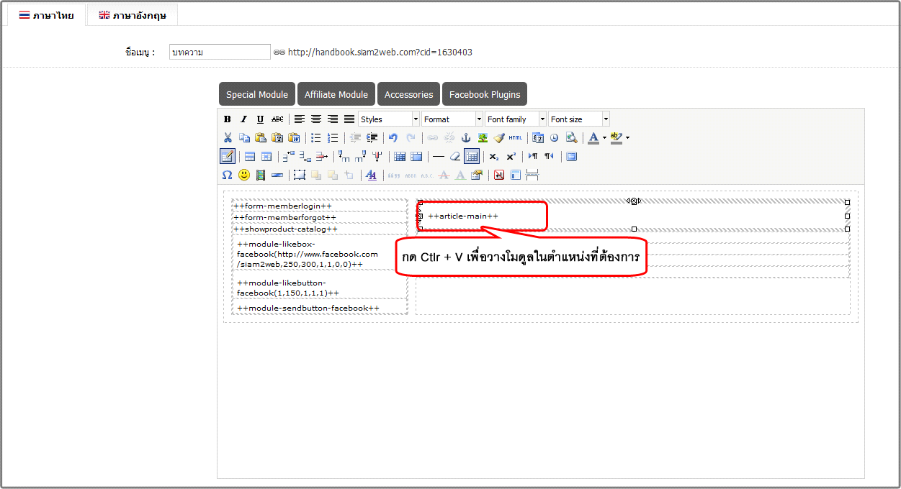This screenshot has height=489, width=901.
Task: Click the handbook.siam2web.com URL
Action: tap(380, 52)
